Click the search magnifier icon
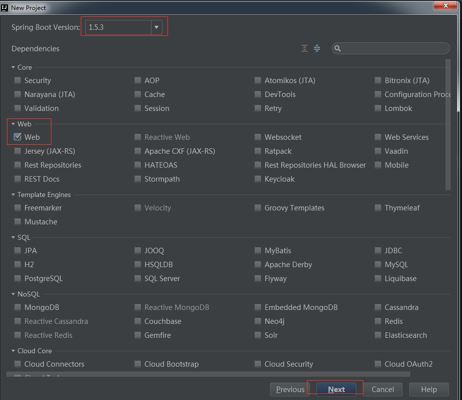This screenshot has width=462, height=400. [338, 49]
